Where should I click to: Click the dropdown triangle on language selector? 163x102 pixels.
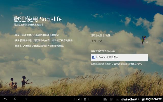tap(147, 42)
